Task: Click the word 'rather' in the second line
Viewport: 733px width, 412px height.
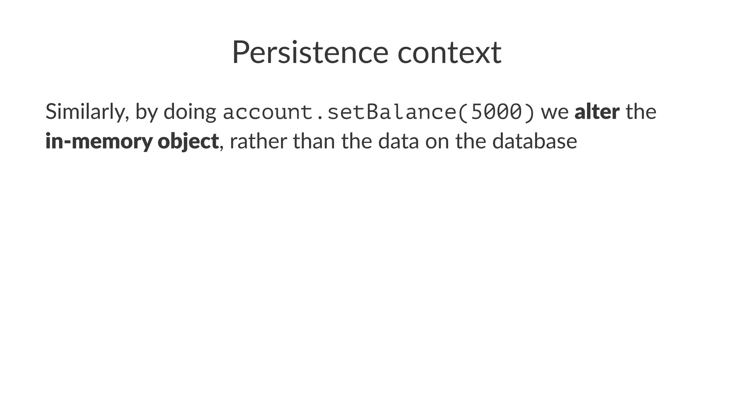Action: pyautogui.click(x=258, y=141)
